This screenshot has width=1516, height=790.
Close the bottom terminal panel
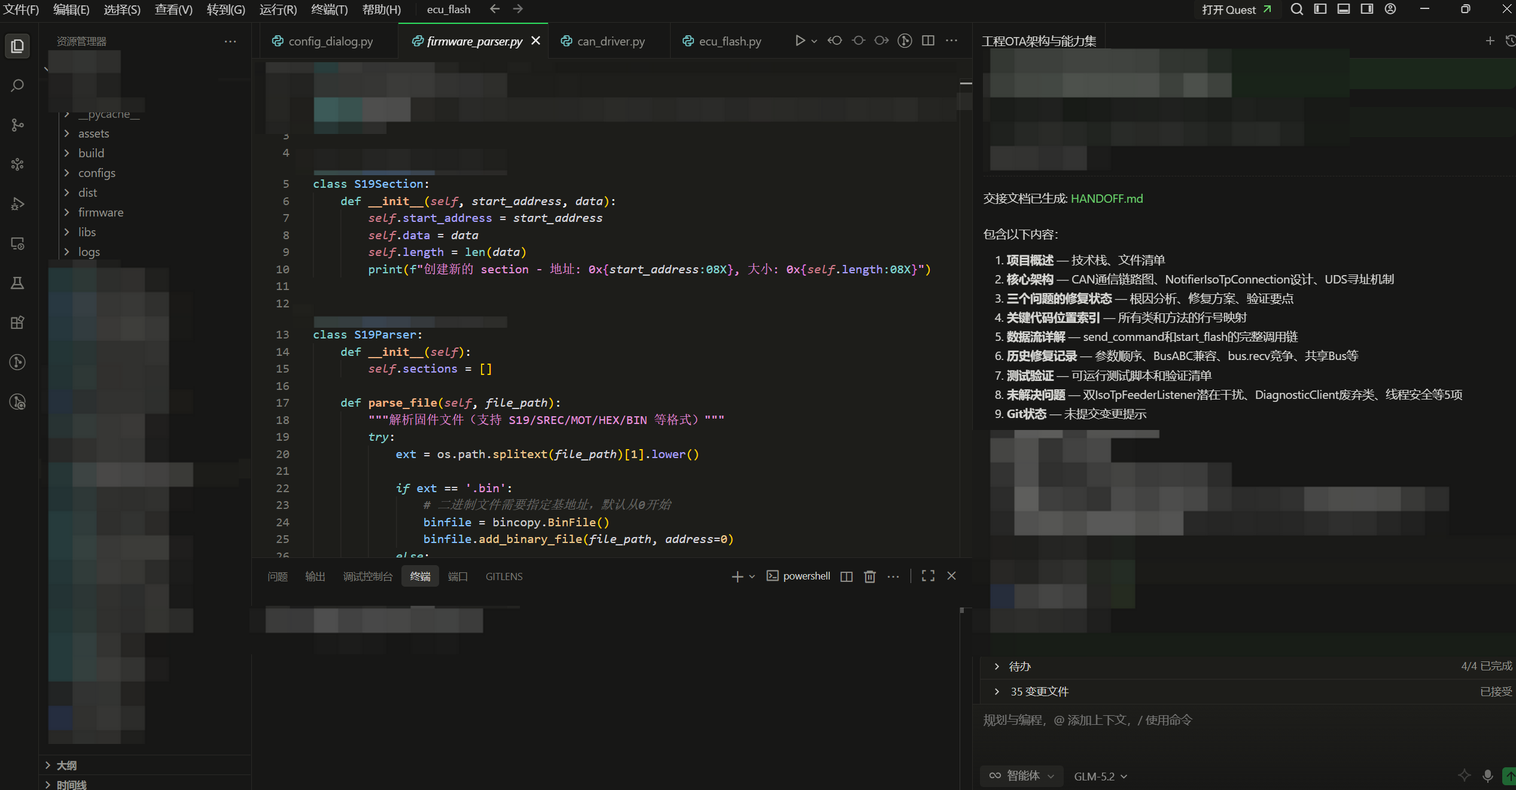point(952,576)
